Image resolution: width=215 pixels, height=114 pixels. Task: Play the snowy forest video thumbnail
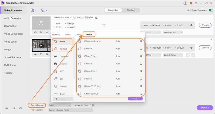(41, 45)
